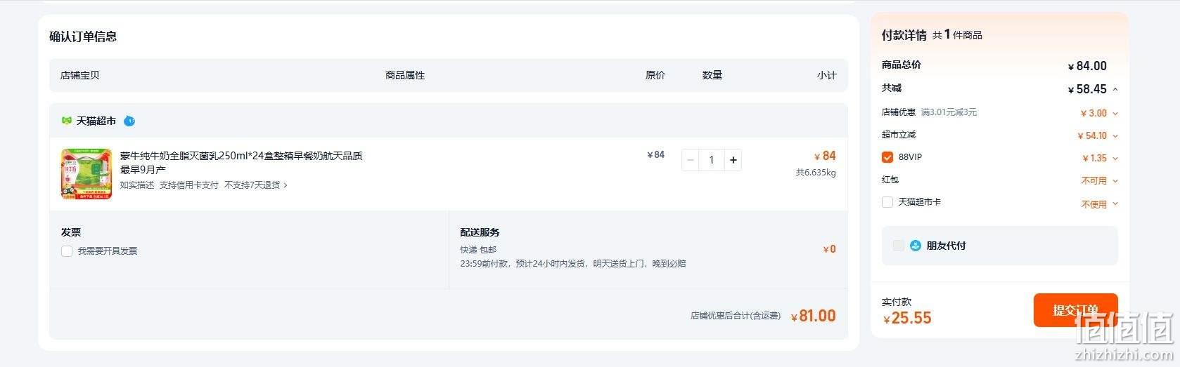Click the 不支持7天退货 service arrow

[x=286, y=185]
